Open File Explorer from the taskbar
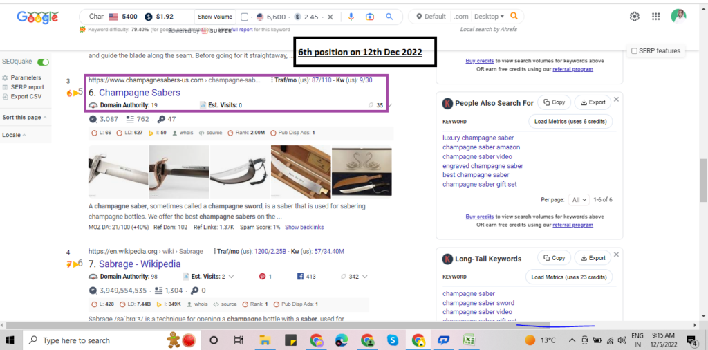Image resolution: width=708 pixels, height=350 pixels. tap(265, 340)
